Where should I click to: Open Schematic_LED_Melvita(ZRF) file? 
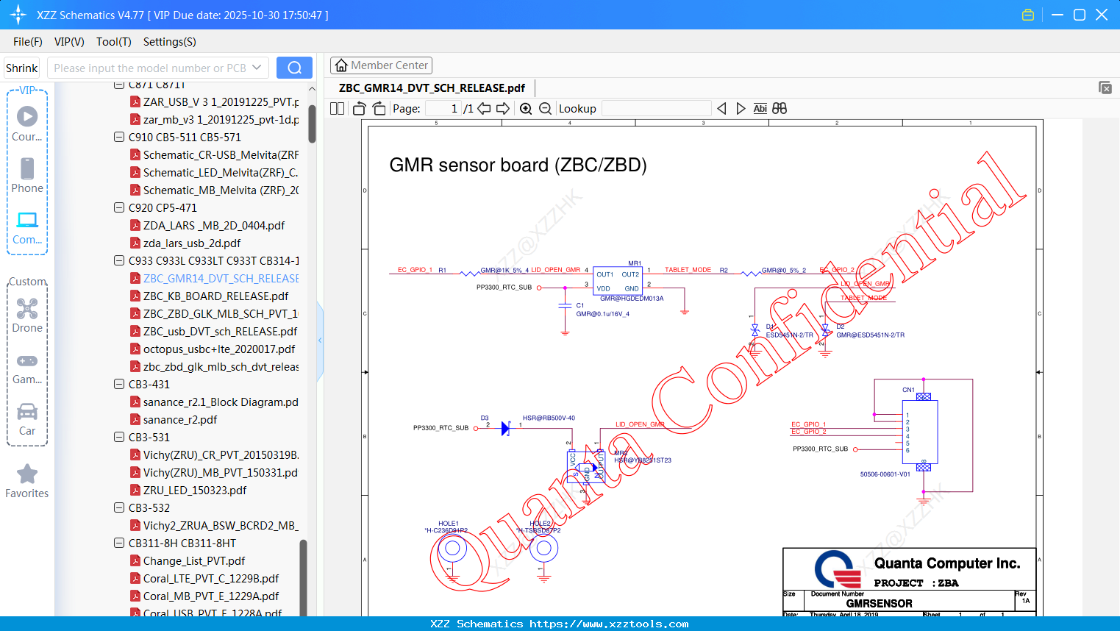tap(221, 172)
